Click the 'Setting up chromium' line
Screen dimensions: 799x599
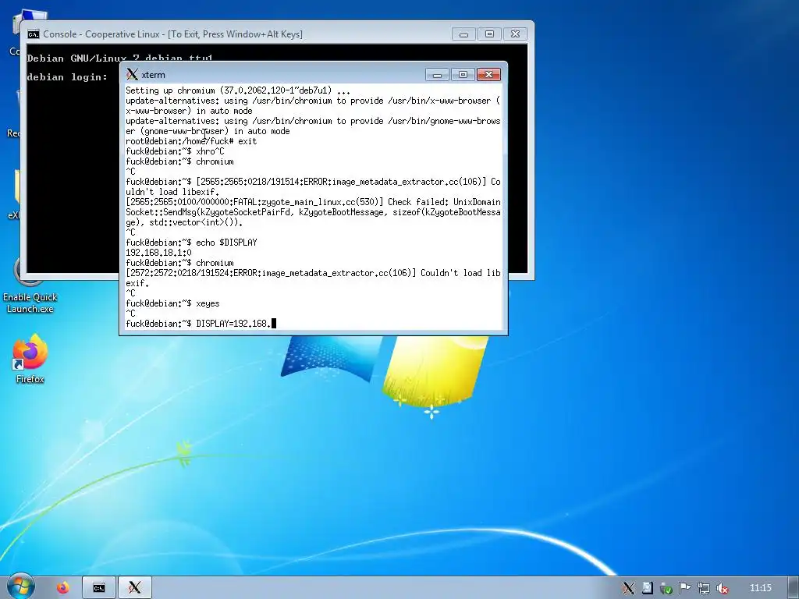[x=238, y=90]
